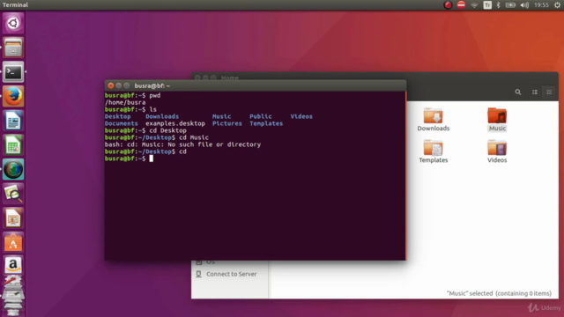Maximize the busra@bf terminal window
This screenshot has height=317, width=564.
(127, 85)
